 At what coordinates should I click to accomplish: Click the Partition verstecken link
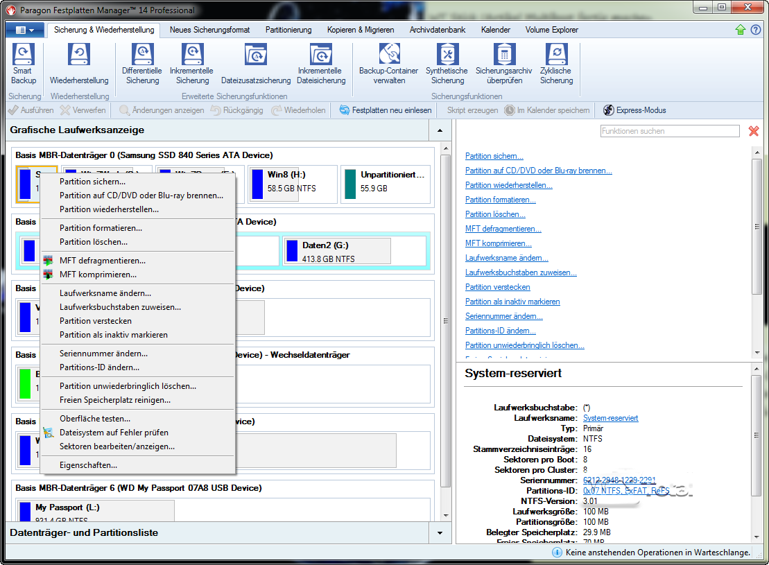pyautogui.click(x=497, y=287)
